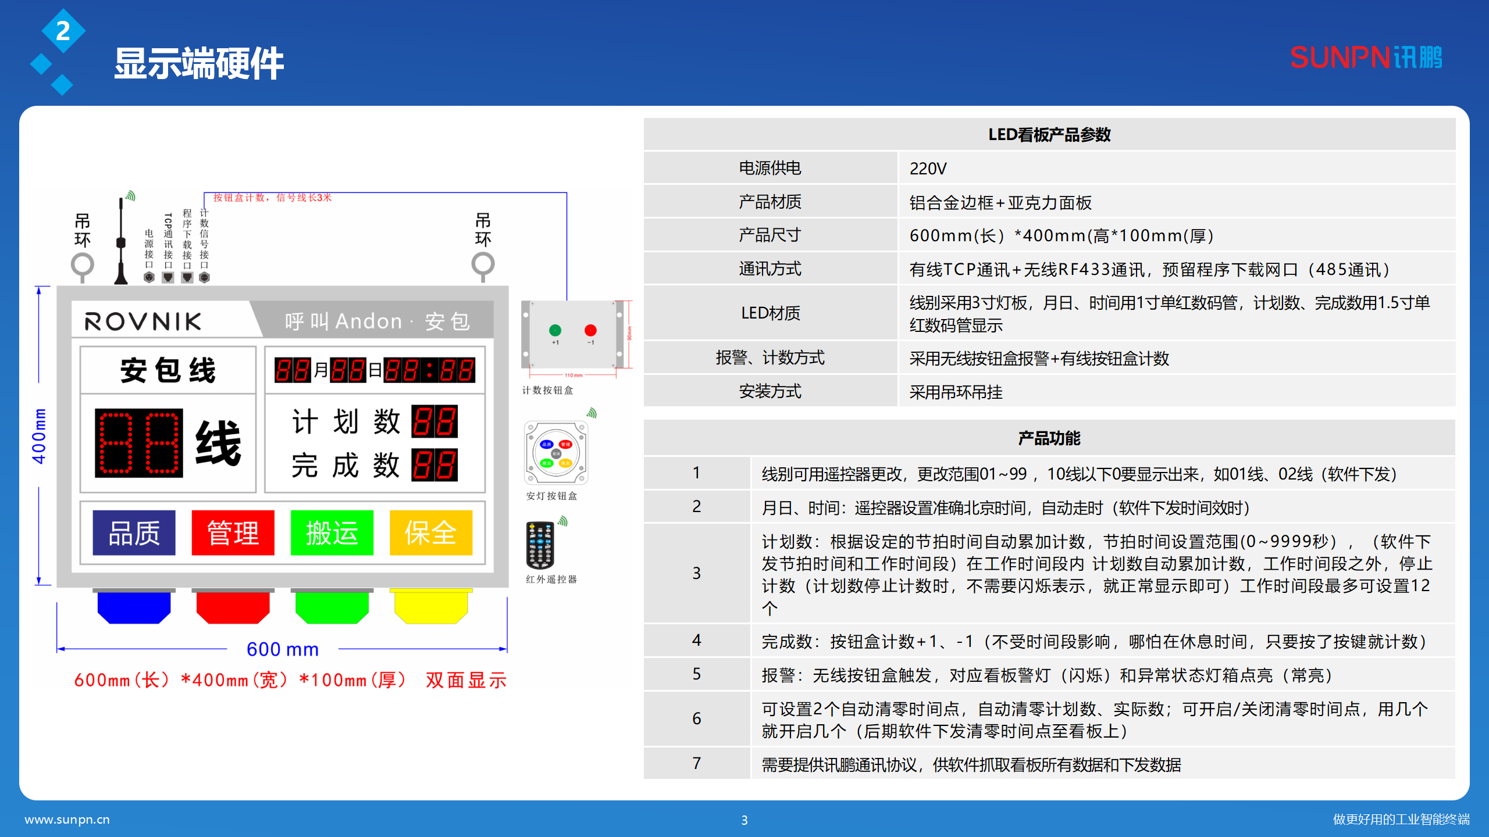1489x837 pixels.
Task: Toggle the gray 取消 button on Andon box
Action: (556, 454)
